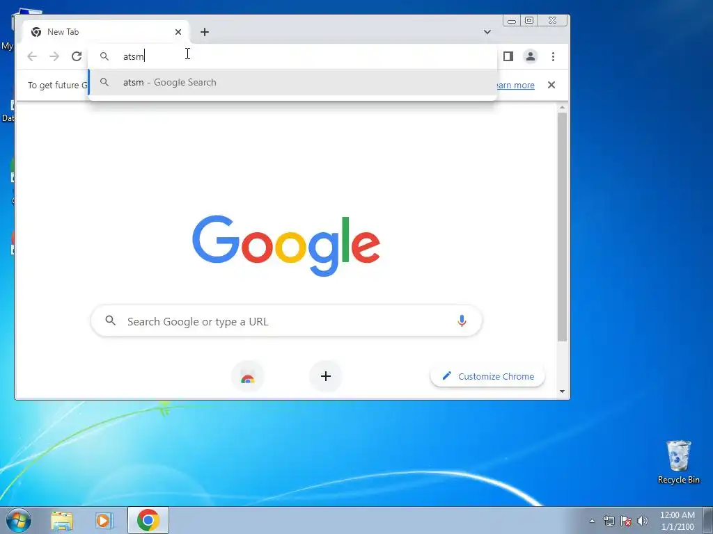
Task: Expand the tab search chevron
Action: pyautogui.click(x=487, y=32)
